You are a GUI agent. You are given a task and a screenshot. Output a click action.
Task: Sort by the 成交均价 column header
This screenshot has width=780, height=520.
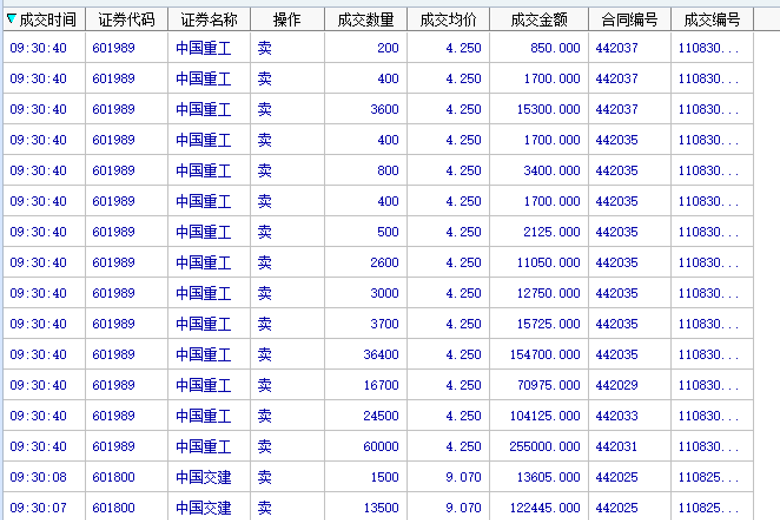[448, 20]
